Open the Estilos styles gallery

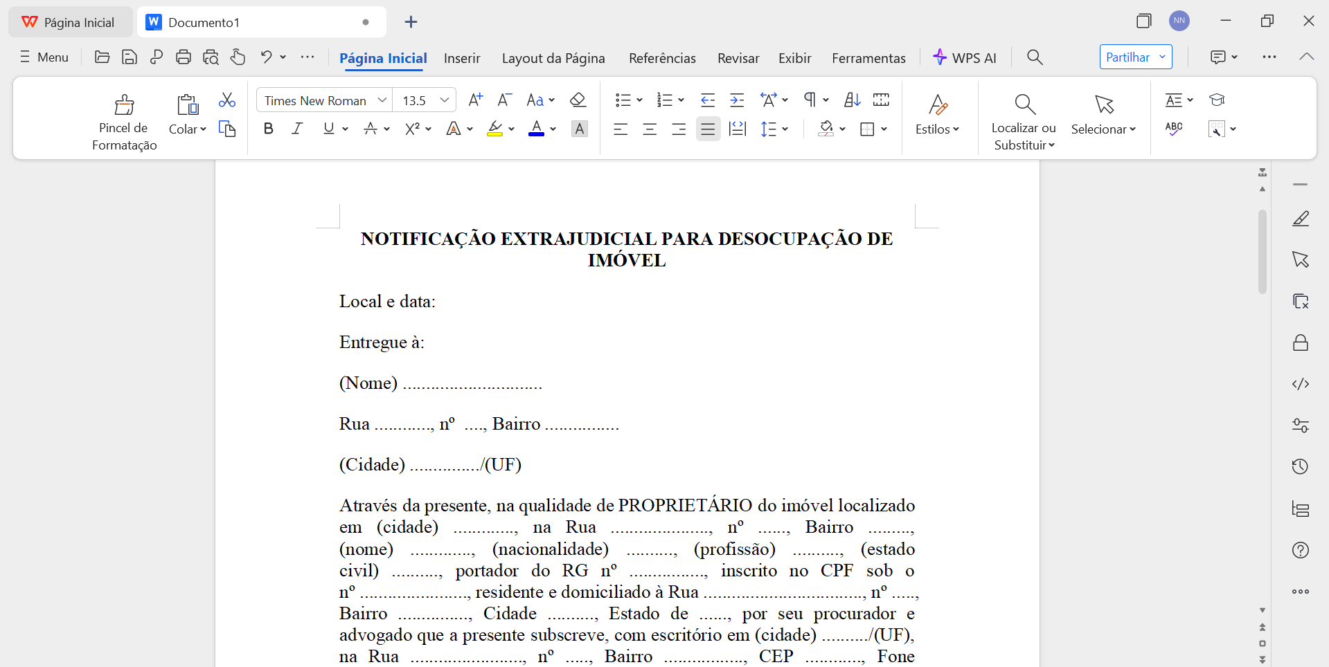938,114
